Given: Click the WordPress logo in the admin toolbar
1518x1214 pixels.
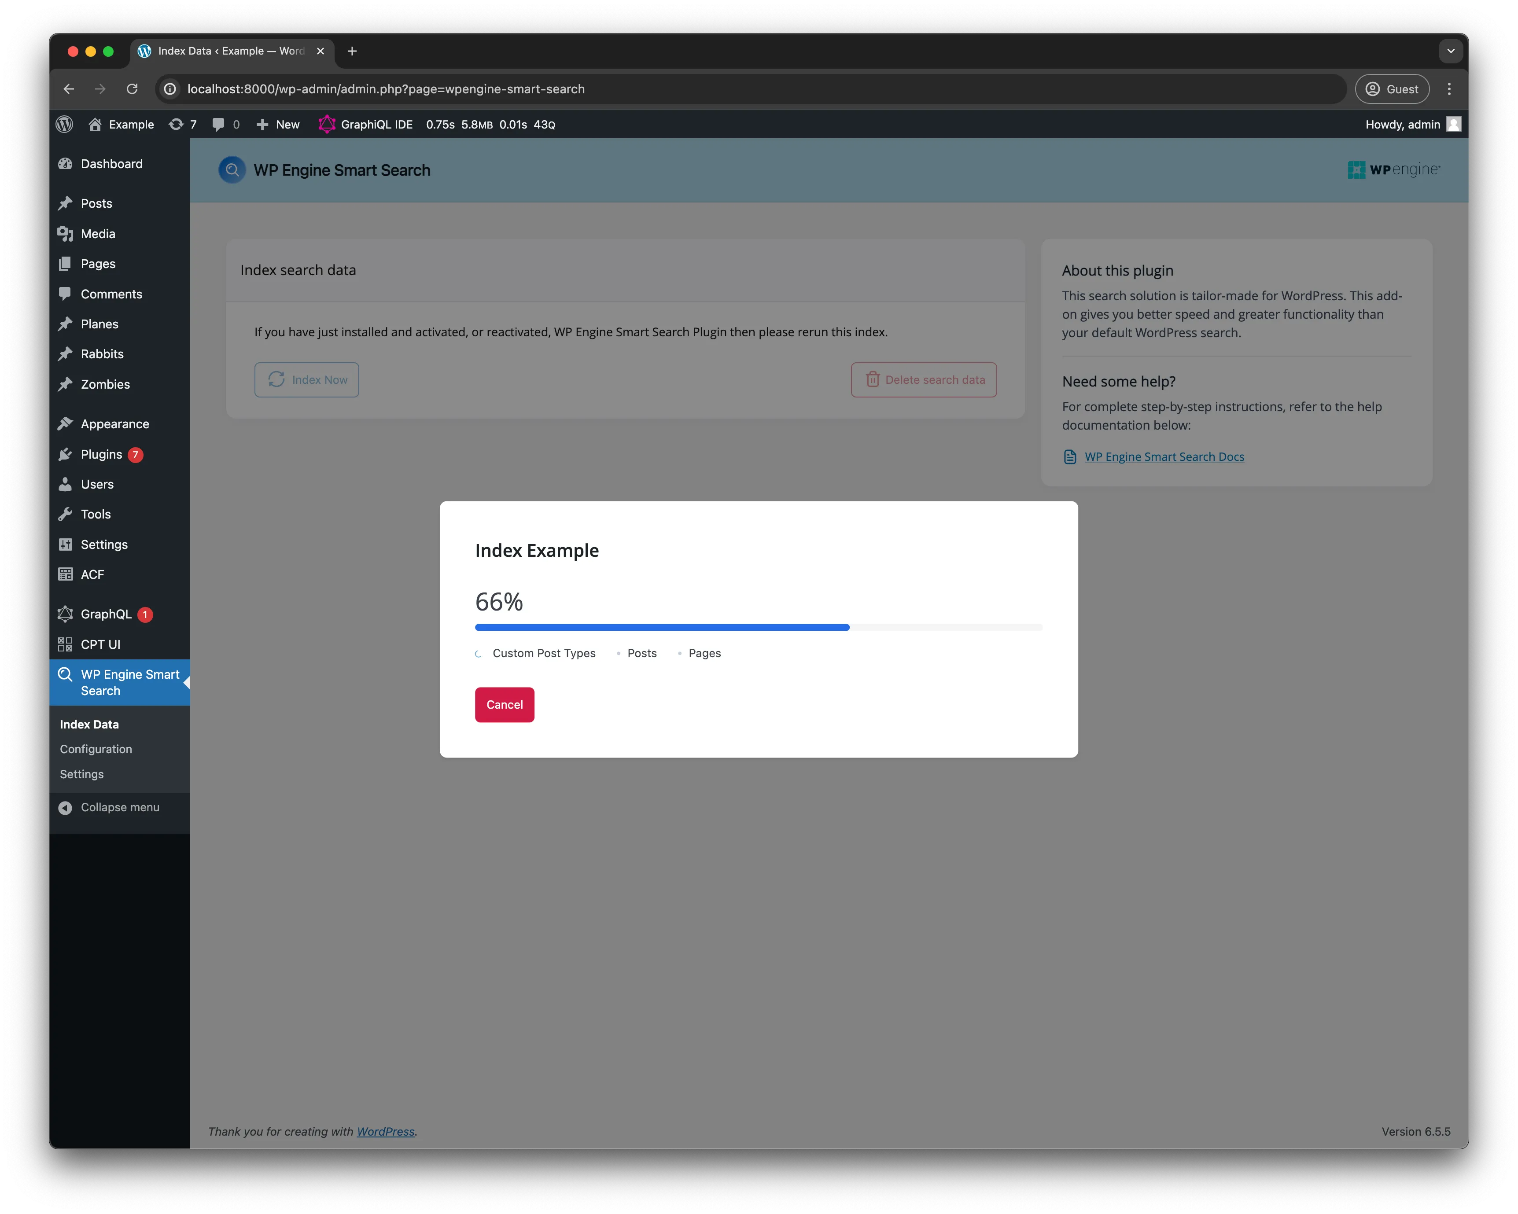Looking at the screenshot, I should point(64,124).
